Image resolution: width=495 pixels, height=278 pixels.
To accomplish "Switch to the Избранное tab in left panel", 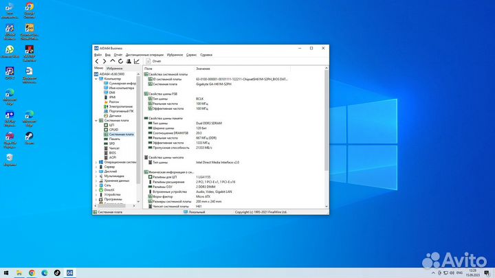I will 114,69.
